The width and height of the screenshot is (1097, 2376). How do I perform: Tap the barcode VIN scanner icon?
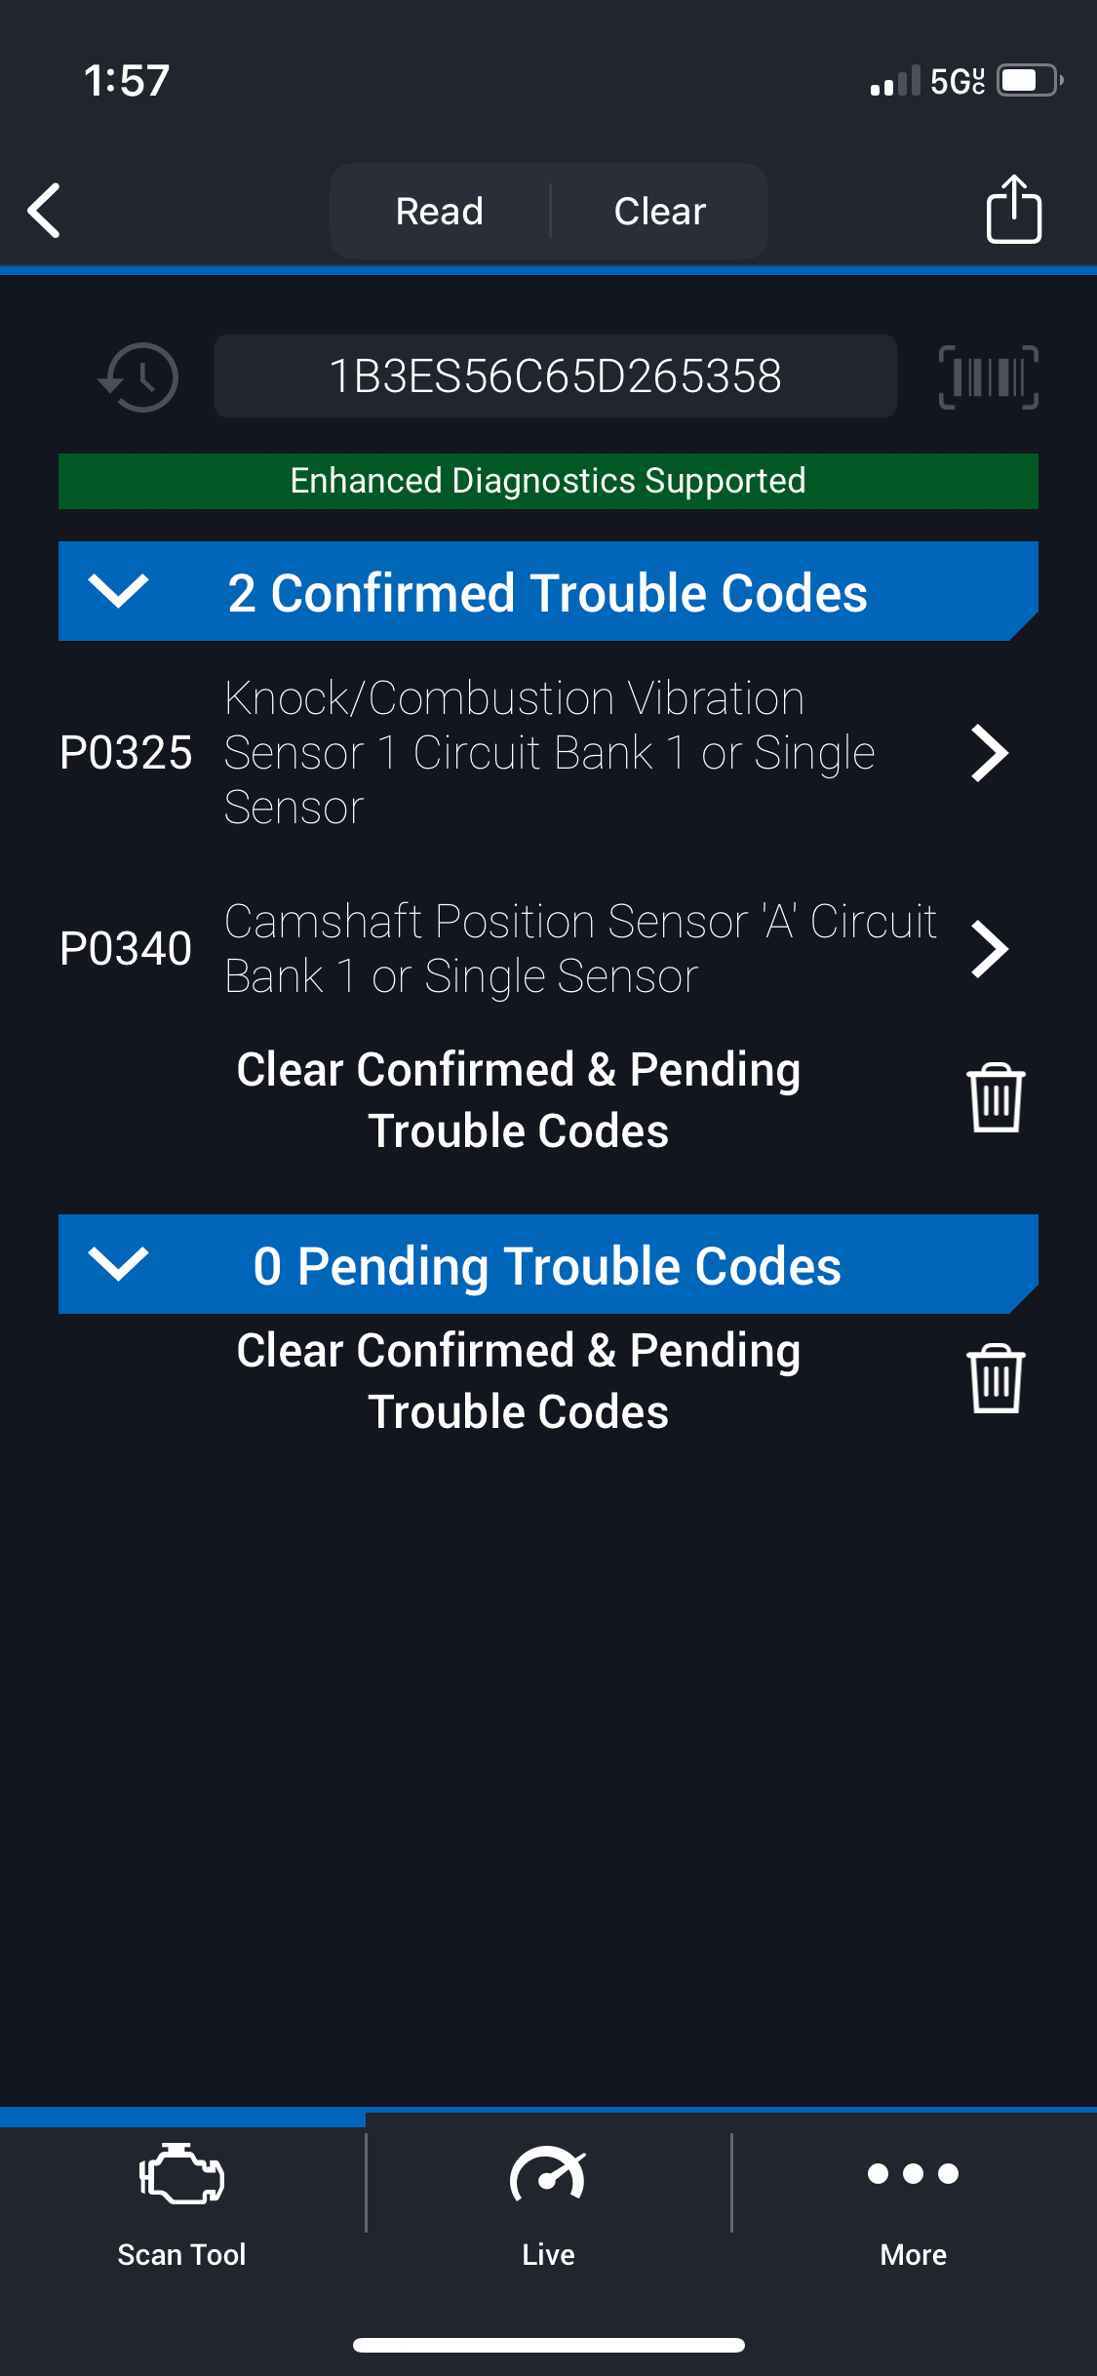pyautogui.click(x=988, y=377)
